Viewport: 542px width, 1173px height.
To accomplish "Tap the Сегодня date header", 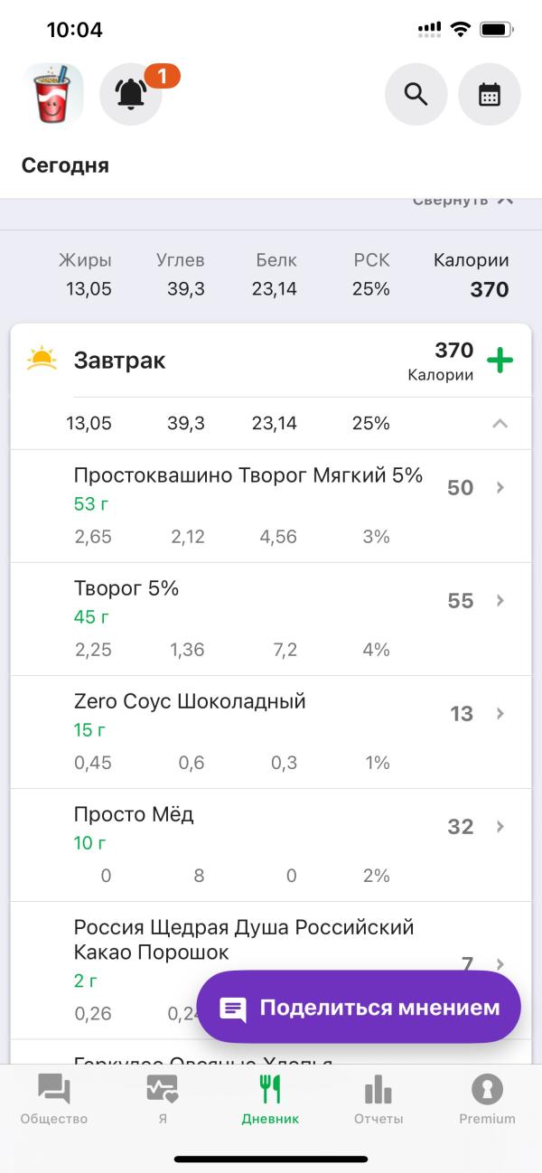I will [65, 165].
